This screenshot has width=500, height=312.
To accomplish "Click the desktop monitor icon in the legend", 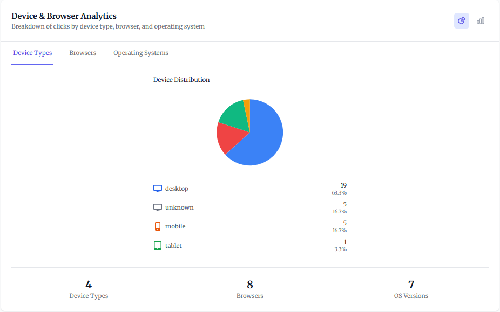I will [157, 188].
